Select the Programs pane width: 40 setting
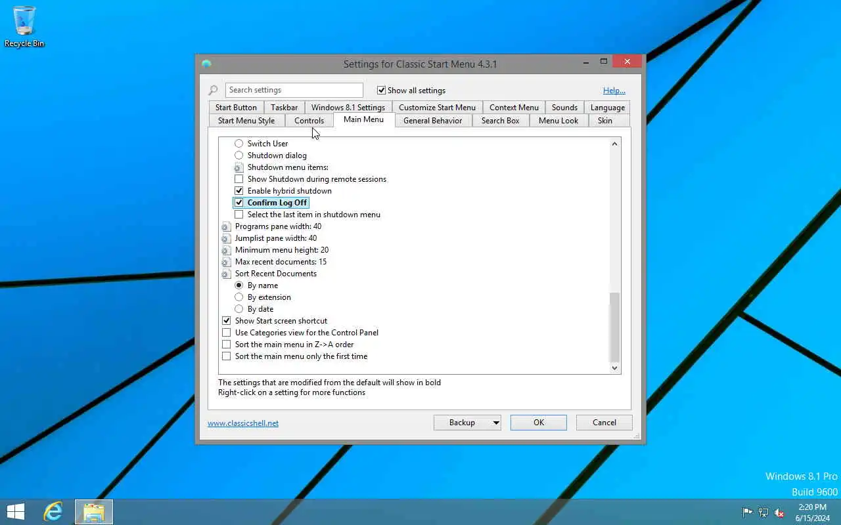 (x=278, y=226)
